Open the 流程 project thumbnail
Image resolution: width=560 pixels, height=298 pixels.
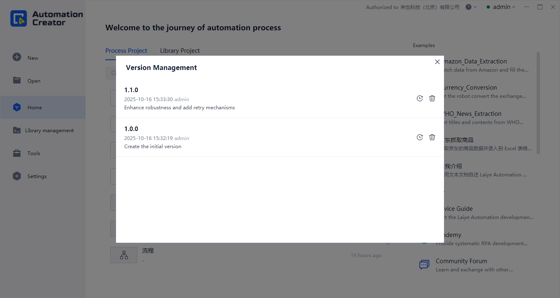pos(124,255)
